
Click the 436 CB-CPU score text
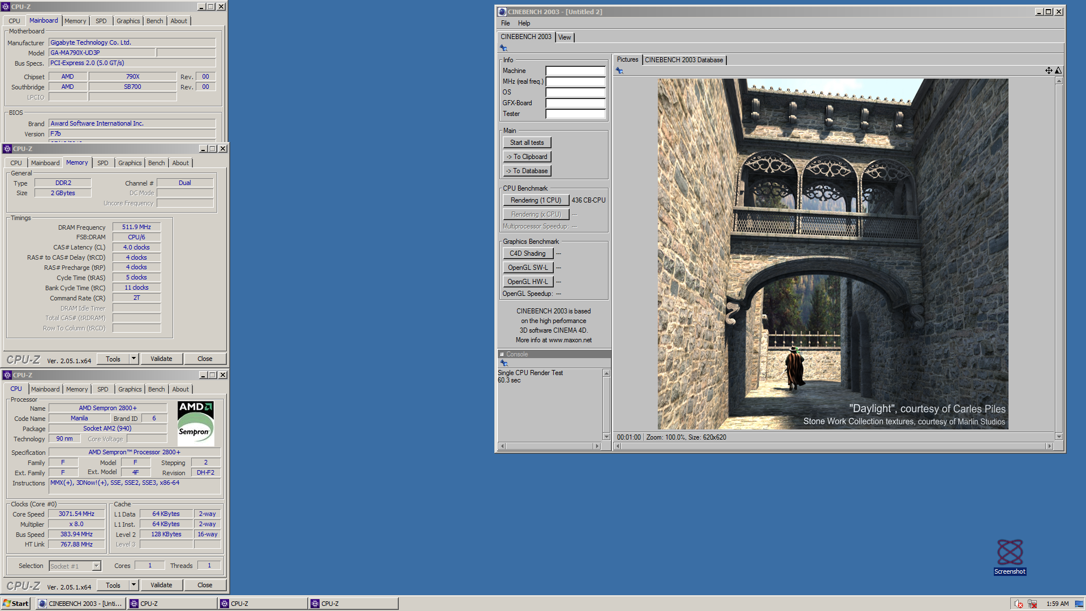(588, 200)
